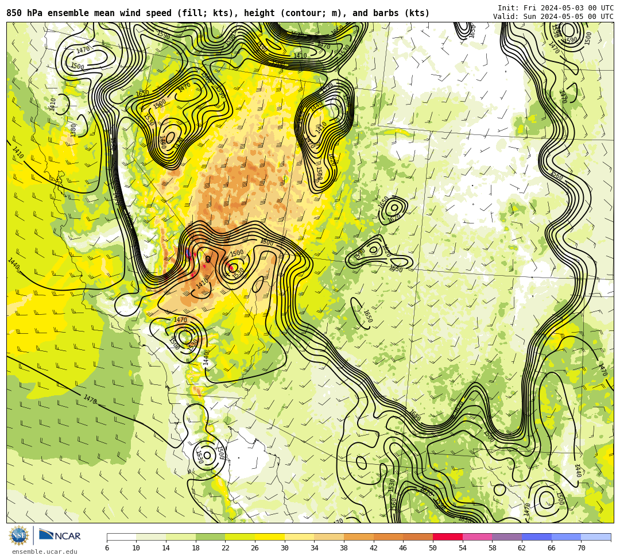Screen dimensions: 620x559
Task: Pick the blue 62–66 kts swatch
Action: (537, 537)
